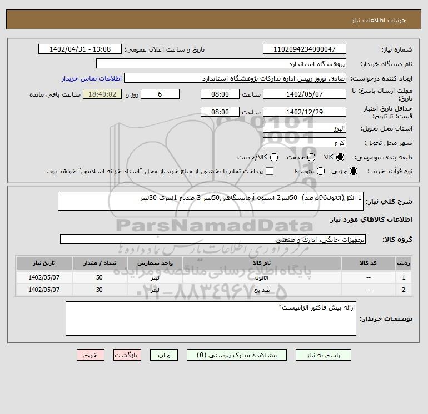Click the response deadline hour 08:00 field
The width and height of the screenshot is (428, 414).
pyautogui.click(x=220, y=94)
